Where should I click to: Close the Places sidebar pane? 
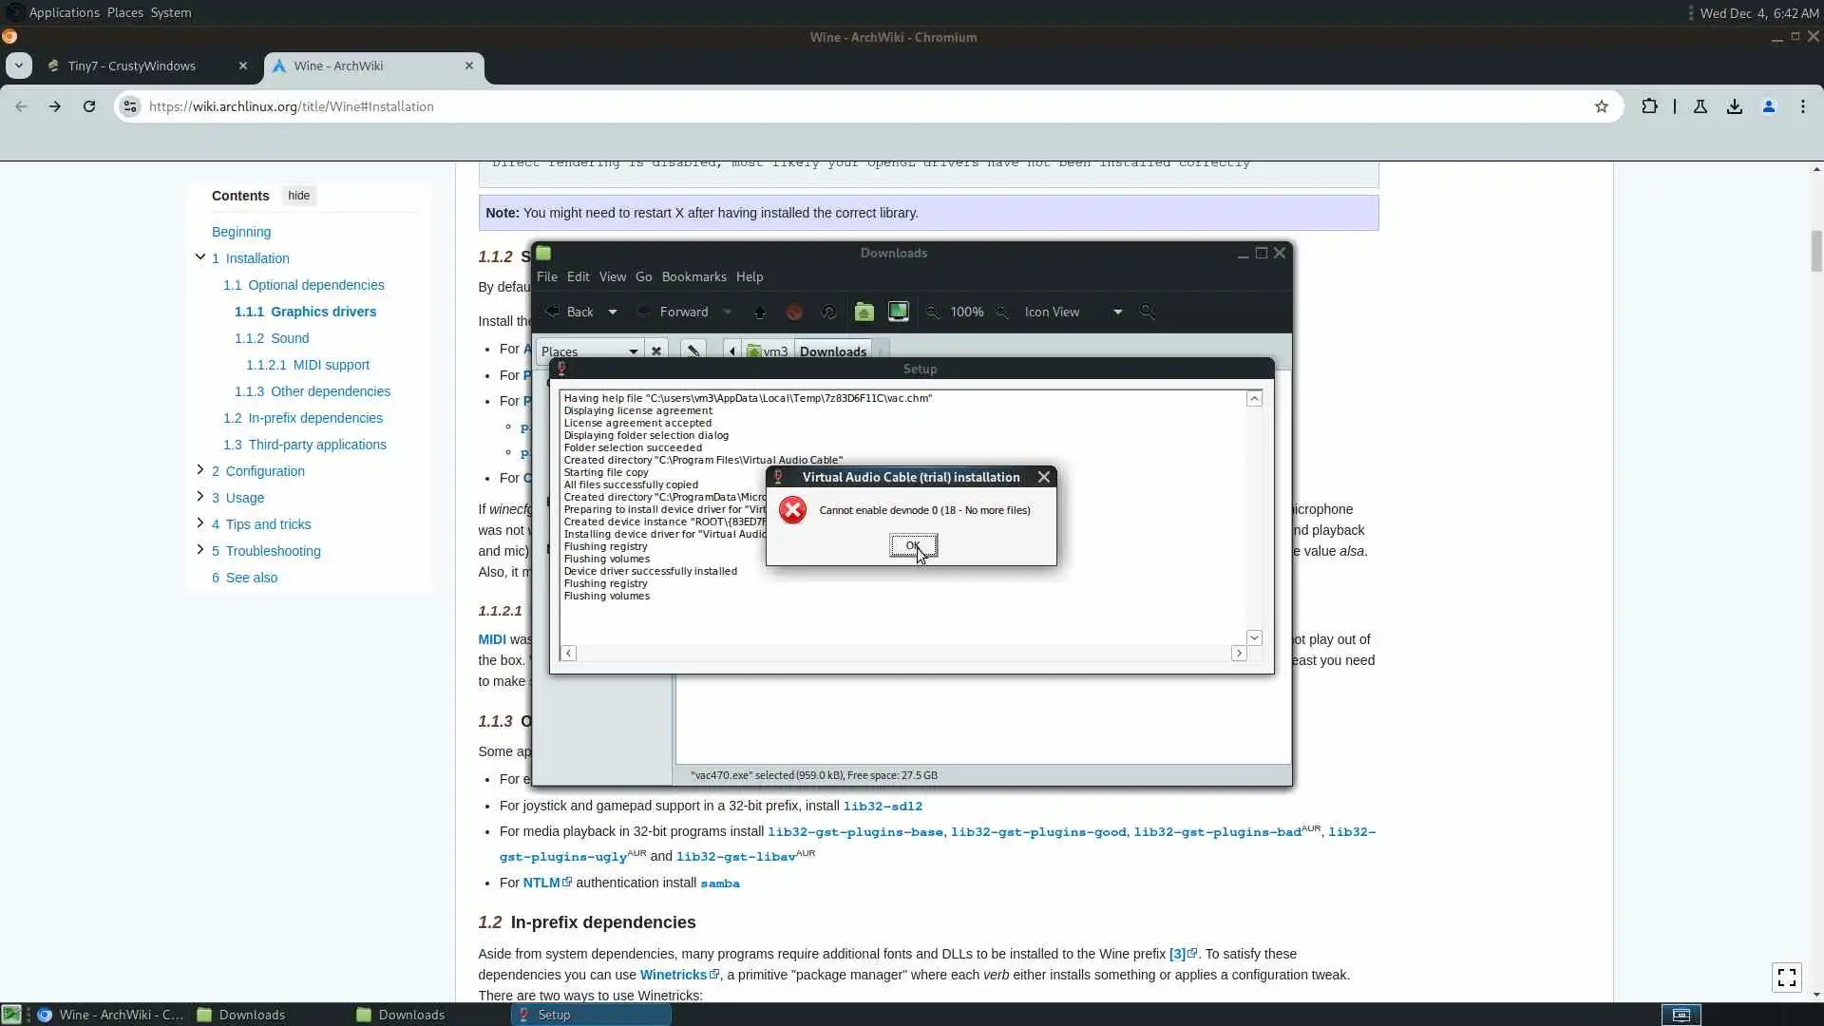656,351
